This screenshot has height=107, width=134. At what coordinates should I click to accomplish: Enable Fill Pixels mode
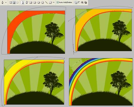point(17,2)
